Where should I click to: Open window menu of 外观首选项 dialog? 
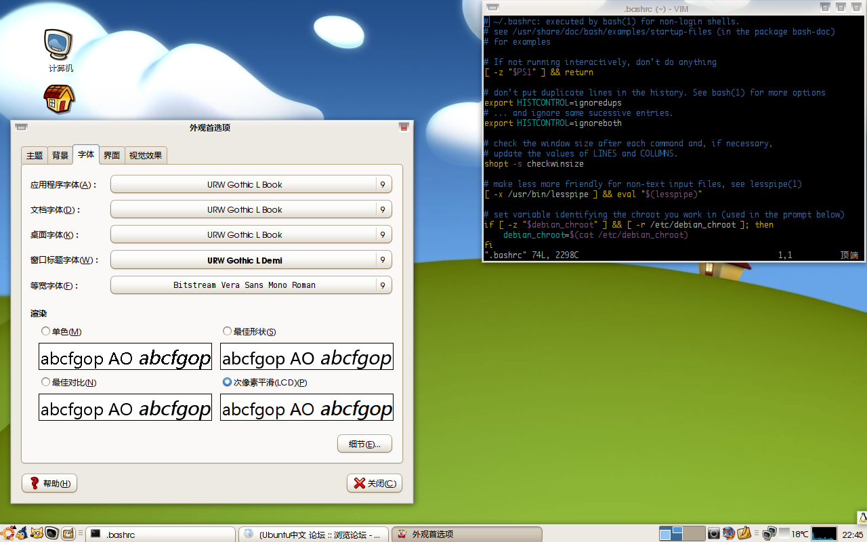[21, 127]
